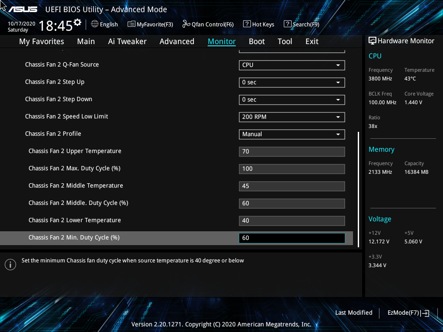Viewport: 443px width, 332px height.
Task: Click the +12V reading 12.172 V
Action: click(x=379, y=241)
